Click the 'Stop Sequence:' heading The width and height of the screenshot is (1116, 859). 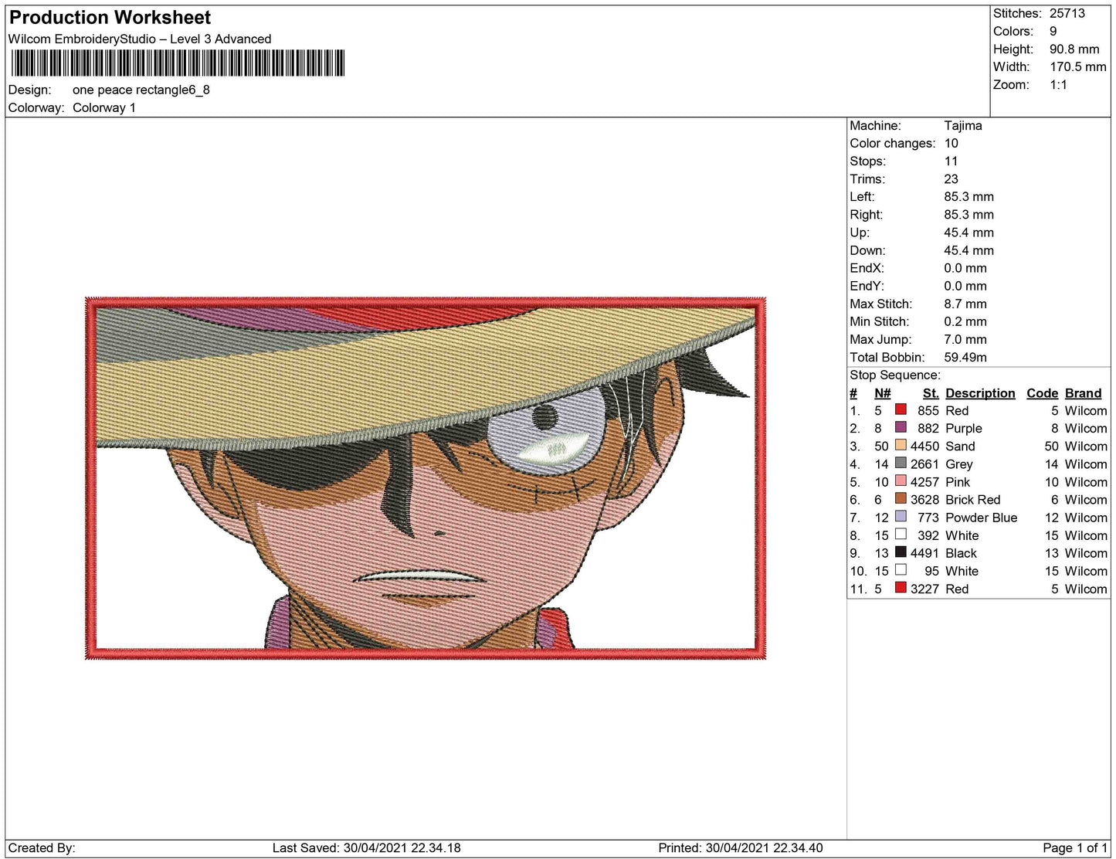coord(895,375)
